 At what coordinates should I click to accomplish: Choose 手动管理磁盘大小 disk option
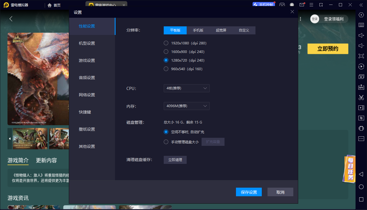pyautogui.click(x=181, y=142)
